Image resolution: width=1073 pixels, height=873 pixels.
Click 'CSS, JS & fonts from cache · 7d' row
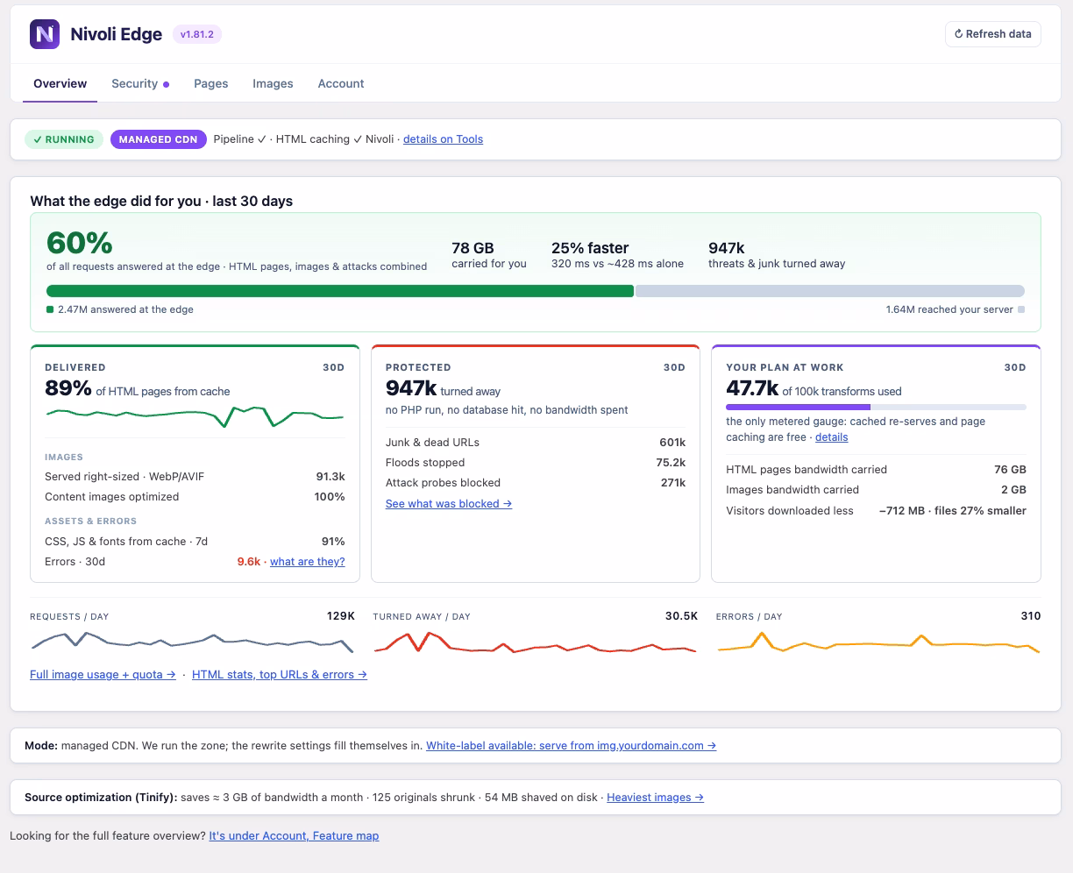195,542
